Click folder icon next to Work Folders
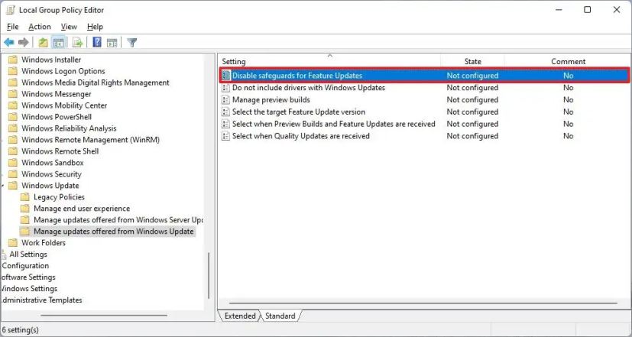This screenshot has height=337, width=632. (x=13, y=243)
